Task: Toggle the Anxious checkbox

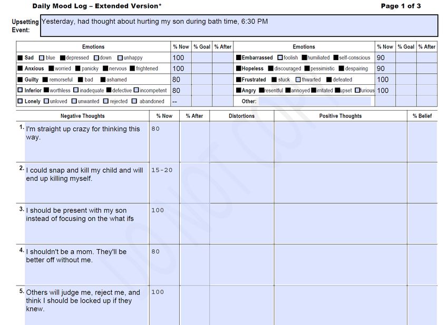Action: click(20, 68)
